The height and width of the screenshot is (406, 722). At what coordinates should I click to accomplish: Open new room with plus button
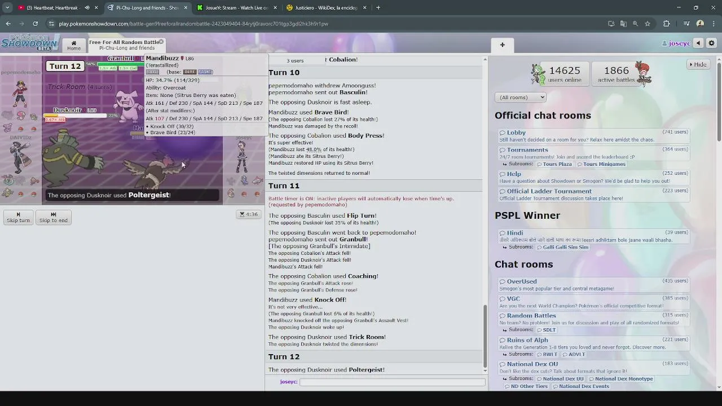(502, 45)
